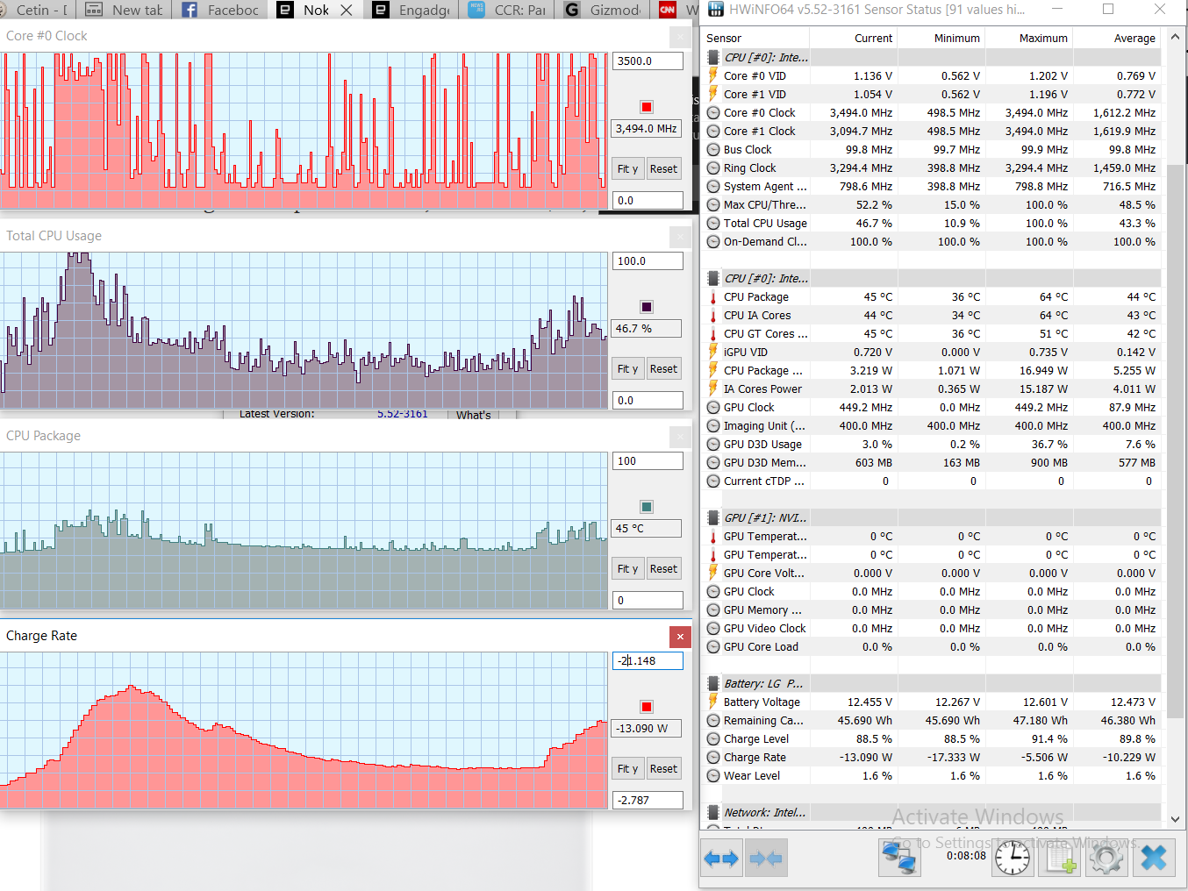The width and height of the screenshot is (1188, 891).
Task: Click the Battery LG group icon
Action: coord(713,684)
